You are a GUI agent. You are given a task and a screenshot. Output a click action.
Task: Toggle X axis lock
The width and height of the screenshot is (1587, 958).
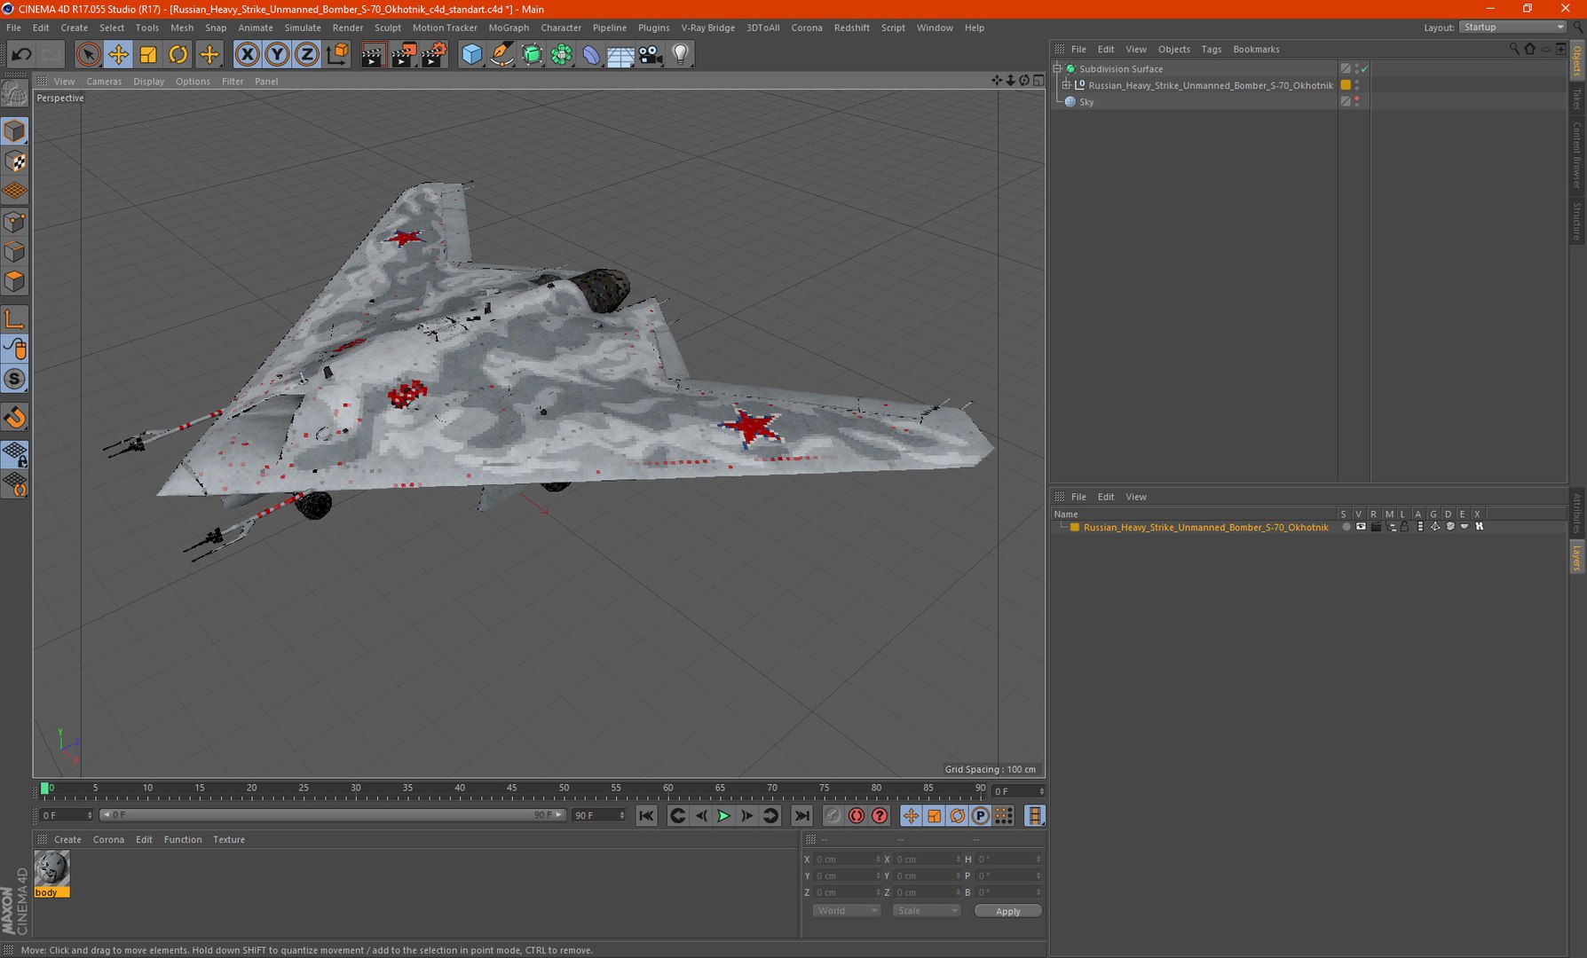coord(248,55)
